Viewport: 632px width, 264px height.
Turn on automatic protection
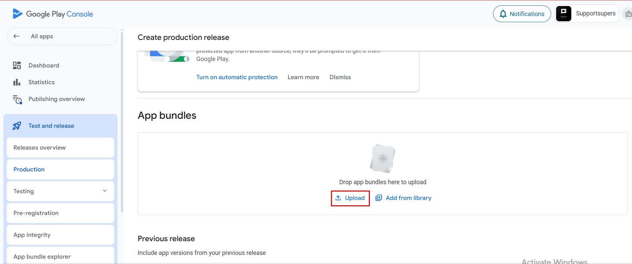(237, 77)
